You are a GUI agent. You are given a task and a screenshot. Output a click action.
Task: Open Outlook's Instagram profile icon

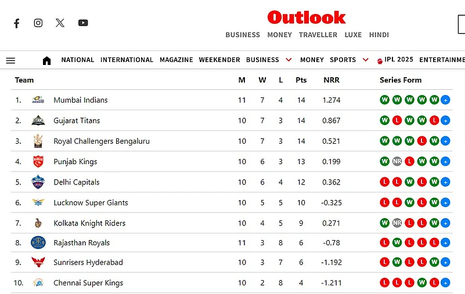tap(38, 23)
